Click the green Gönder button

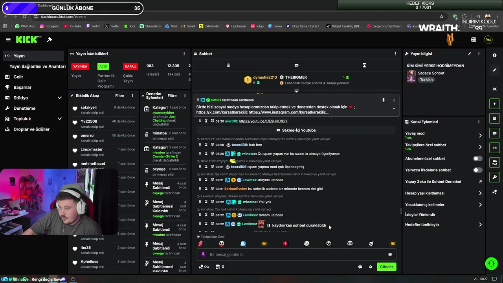pos(386,266)
